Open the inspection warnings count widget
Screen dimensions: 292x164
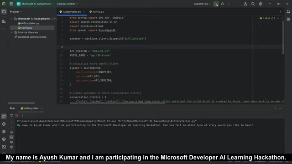click(267, 18)
